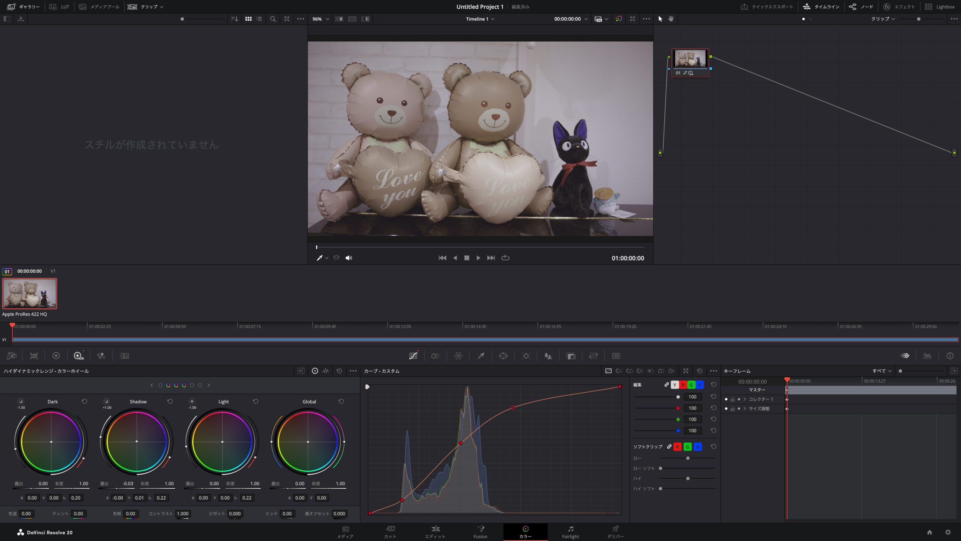Select the pointer tool in node editor
The height and width of the screenshot is (541, 961).
coord(660,19)
